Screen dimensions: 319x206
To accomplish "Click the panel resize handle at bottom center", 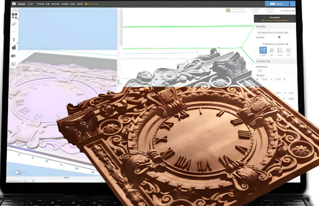I will 66,178.
